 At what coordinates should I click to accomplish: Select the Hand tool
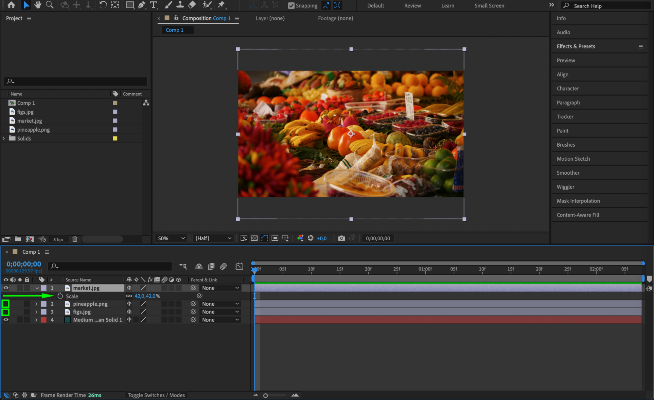click(38, 5)
